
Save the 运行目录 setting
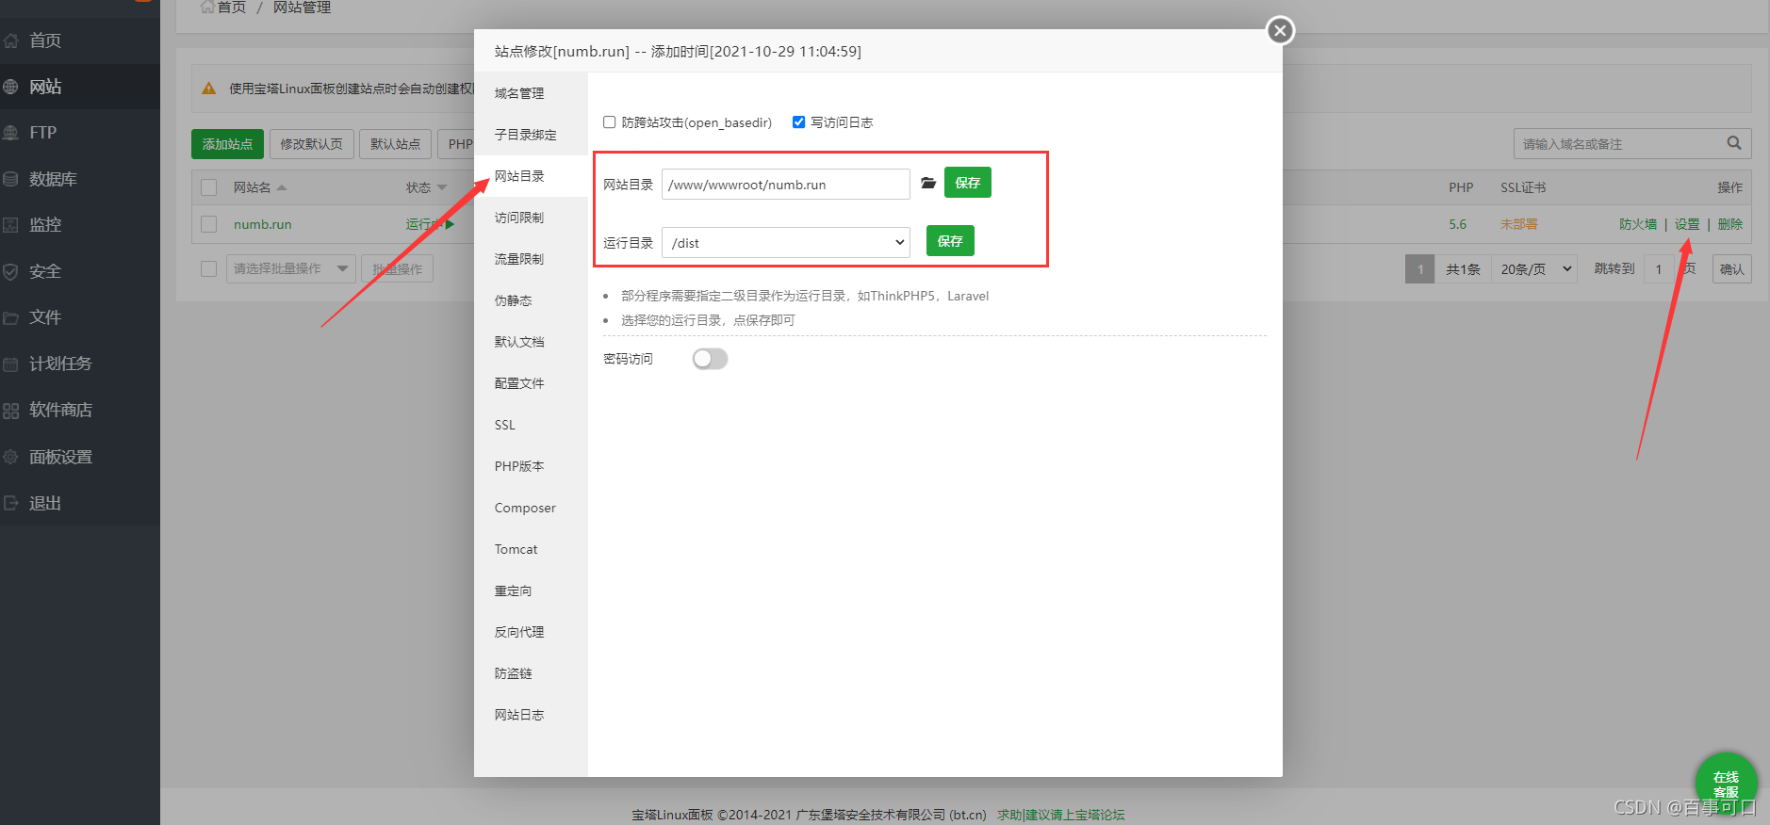point(950,241)
